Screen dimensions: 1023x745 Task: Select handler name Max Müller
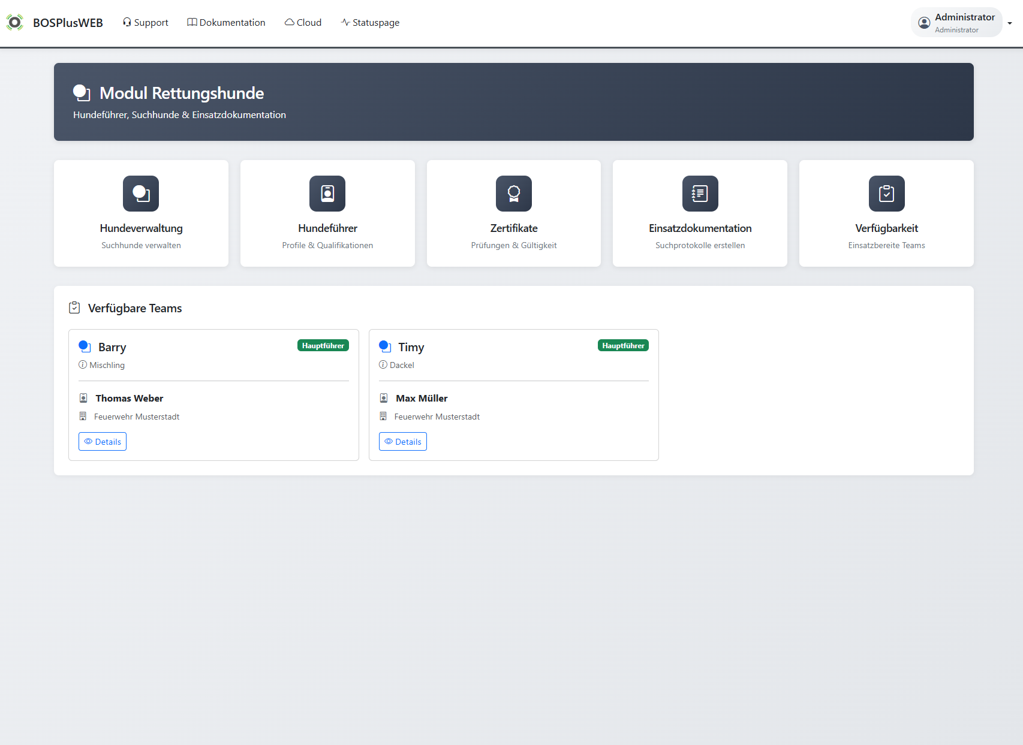(x=422, y=399)
